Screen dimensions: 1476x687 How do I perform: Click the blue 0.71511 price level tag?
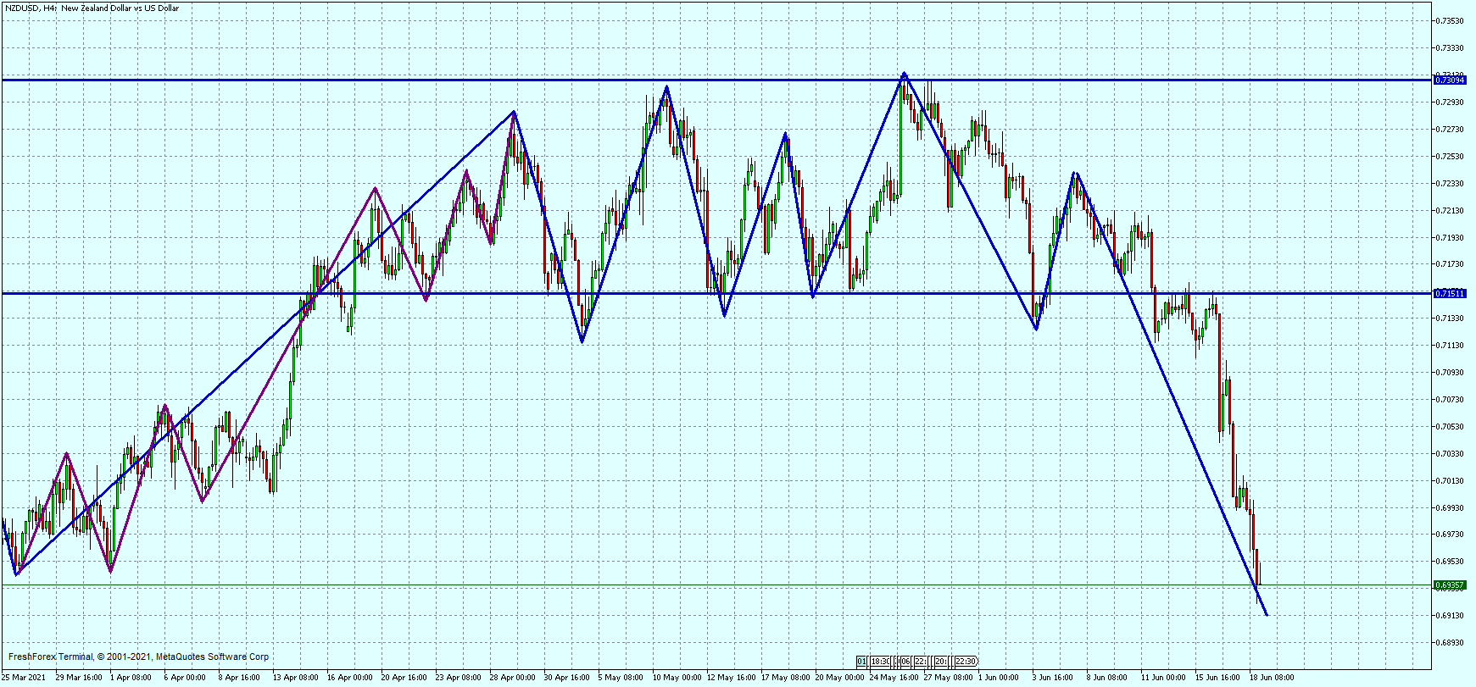coord(1449,294)
